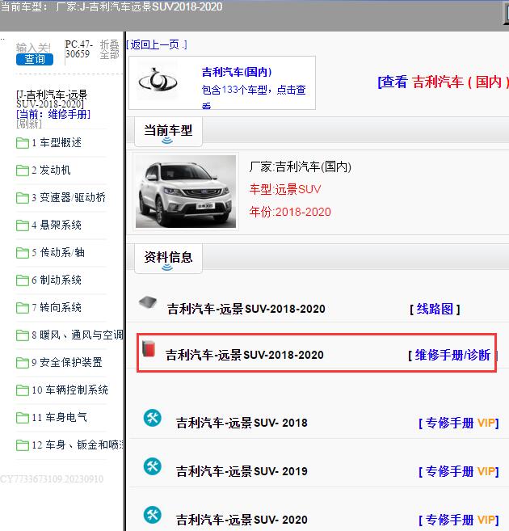Open folder icon for 5 传动系/轴
This screenshot has height=531, width=509.
coord(23,253)
